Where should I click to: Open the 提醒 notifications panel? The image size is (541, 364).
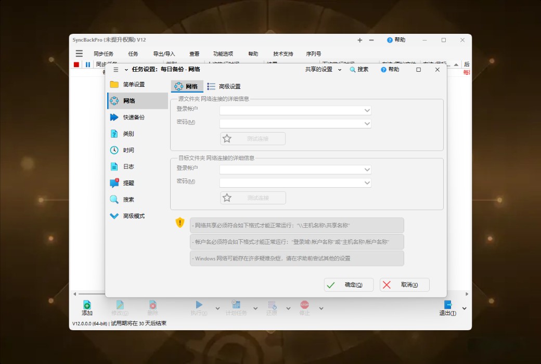[x=133, y=183]
